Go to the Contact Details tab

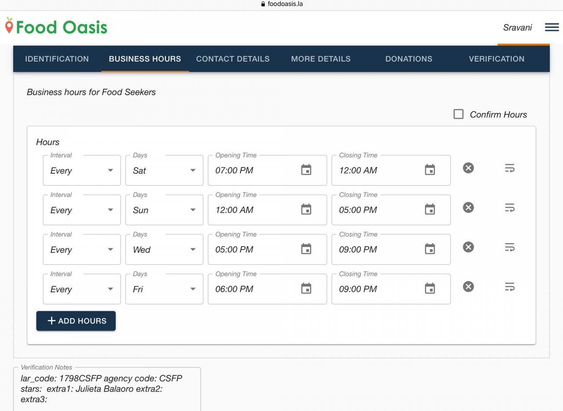pos(233,59)
